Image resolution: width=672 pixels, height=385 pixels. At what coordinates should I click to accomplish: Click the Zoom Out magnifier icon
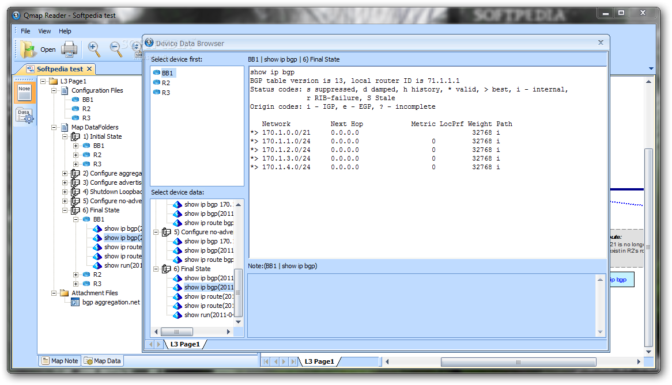[x=116, y=49]
